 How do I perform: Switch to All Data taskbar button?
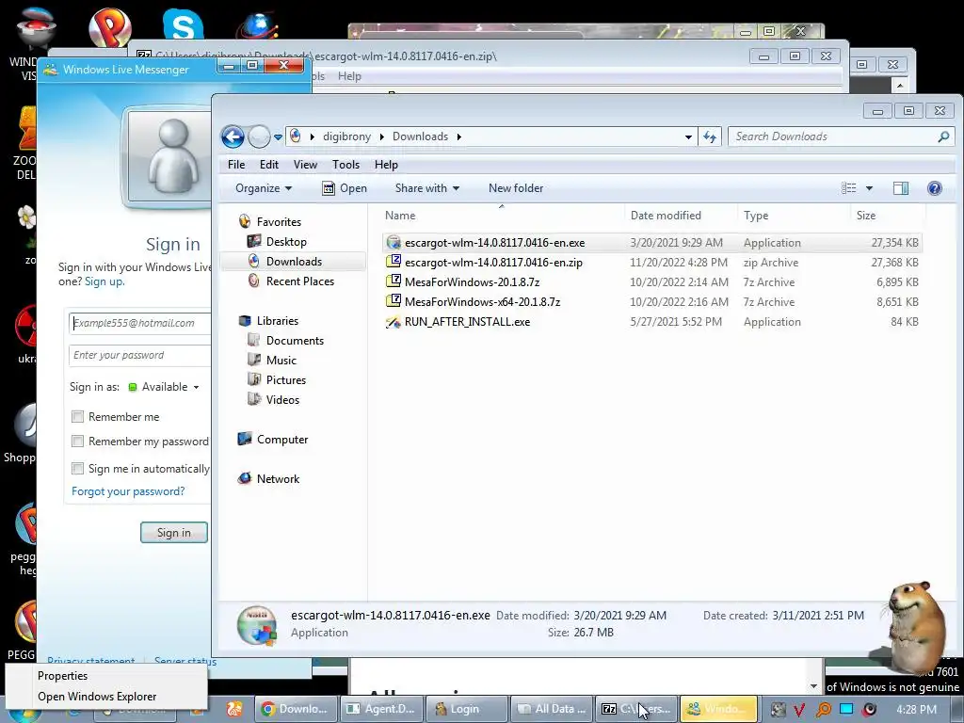click(552, 709)
